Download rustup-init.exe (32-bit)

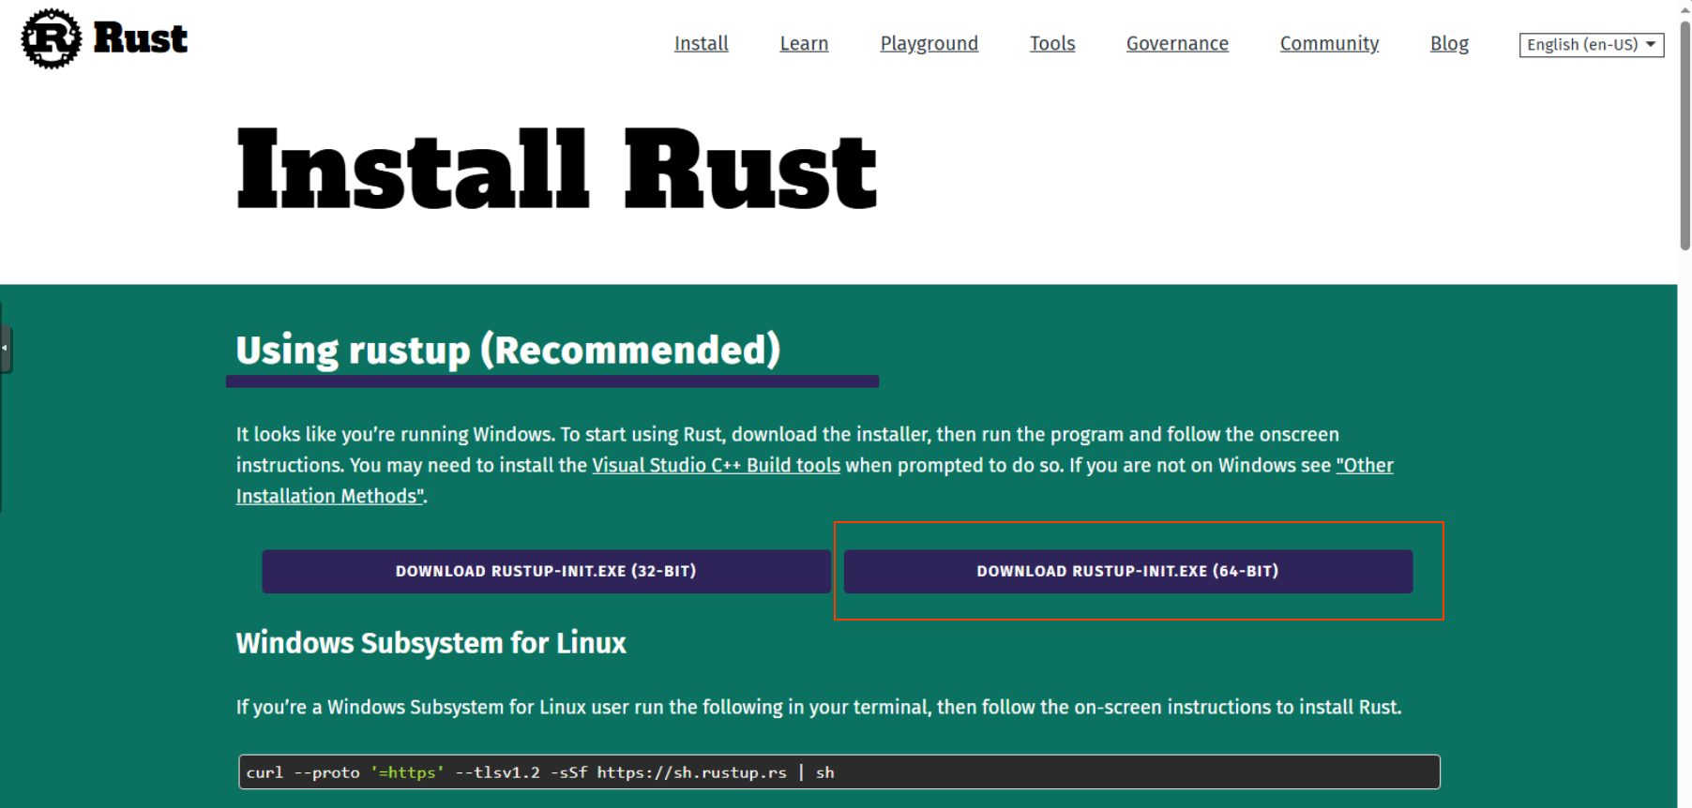point(546,571)
